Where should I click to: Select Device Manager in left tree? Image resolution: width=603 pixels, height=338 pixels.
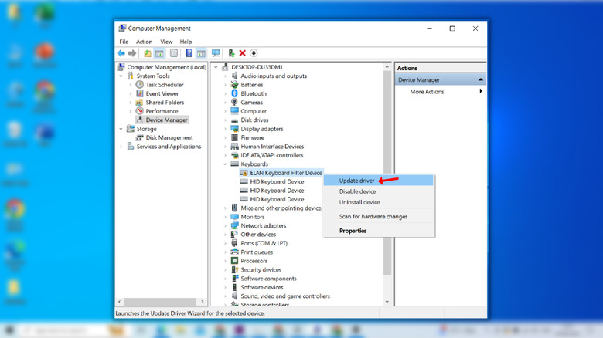pos(166,120)
